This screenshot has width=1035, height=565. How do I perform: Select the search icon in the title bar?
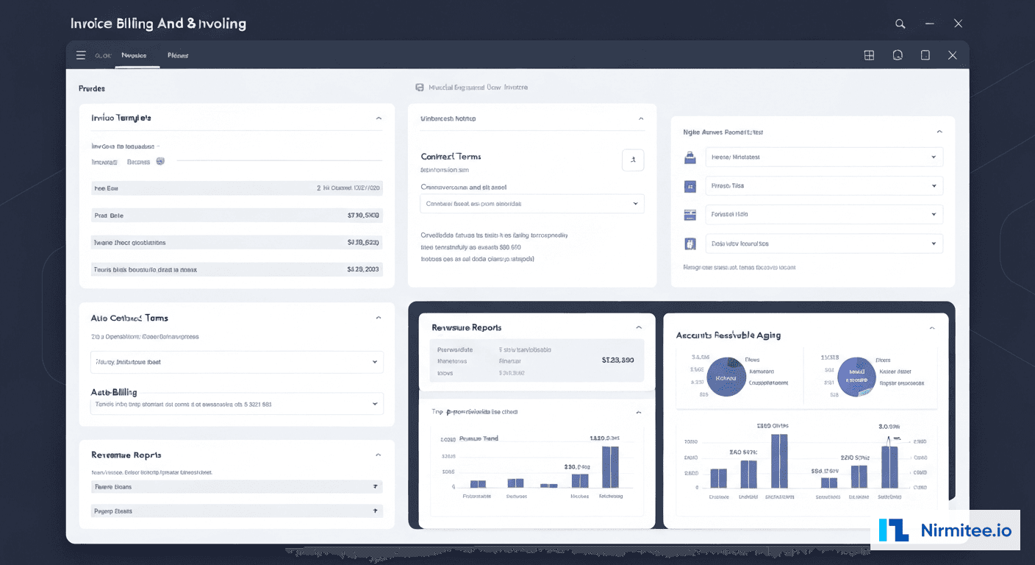coord(900,23)
